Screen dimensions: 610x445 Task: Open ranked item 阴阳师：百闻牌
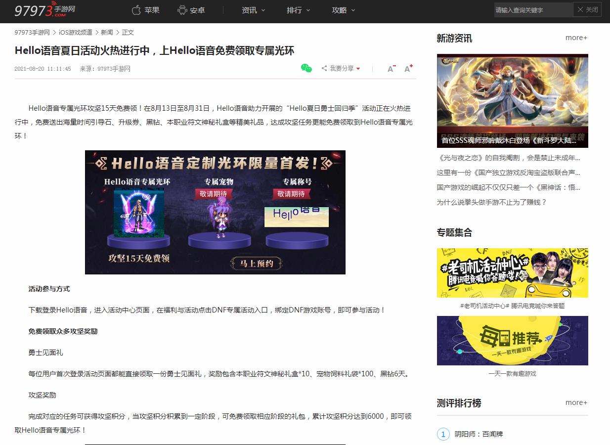(479, 434)
